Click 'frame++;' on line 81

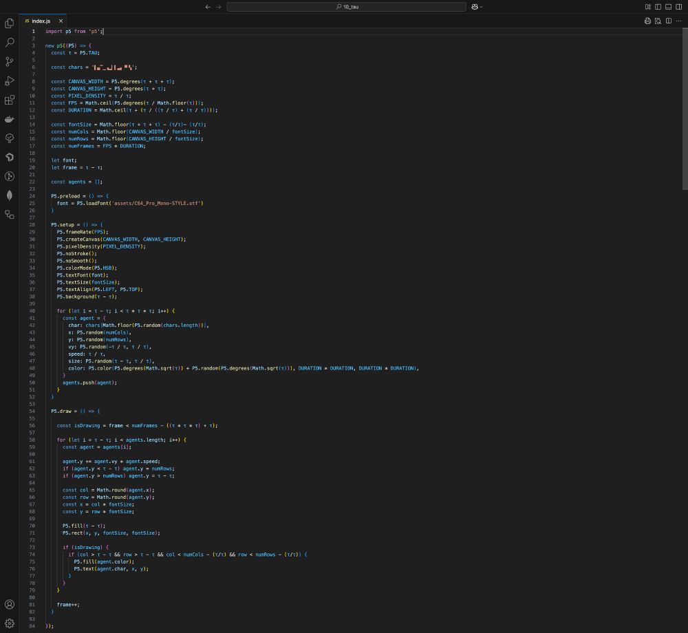(x=68, y=605)
